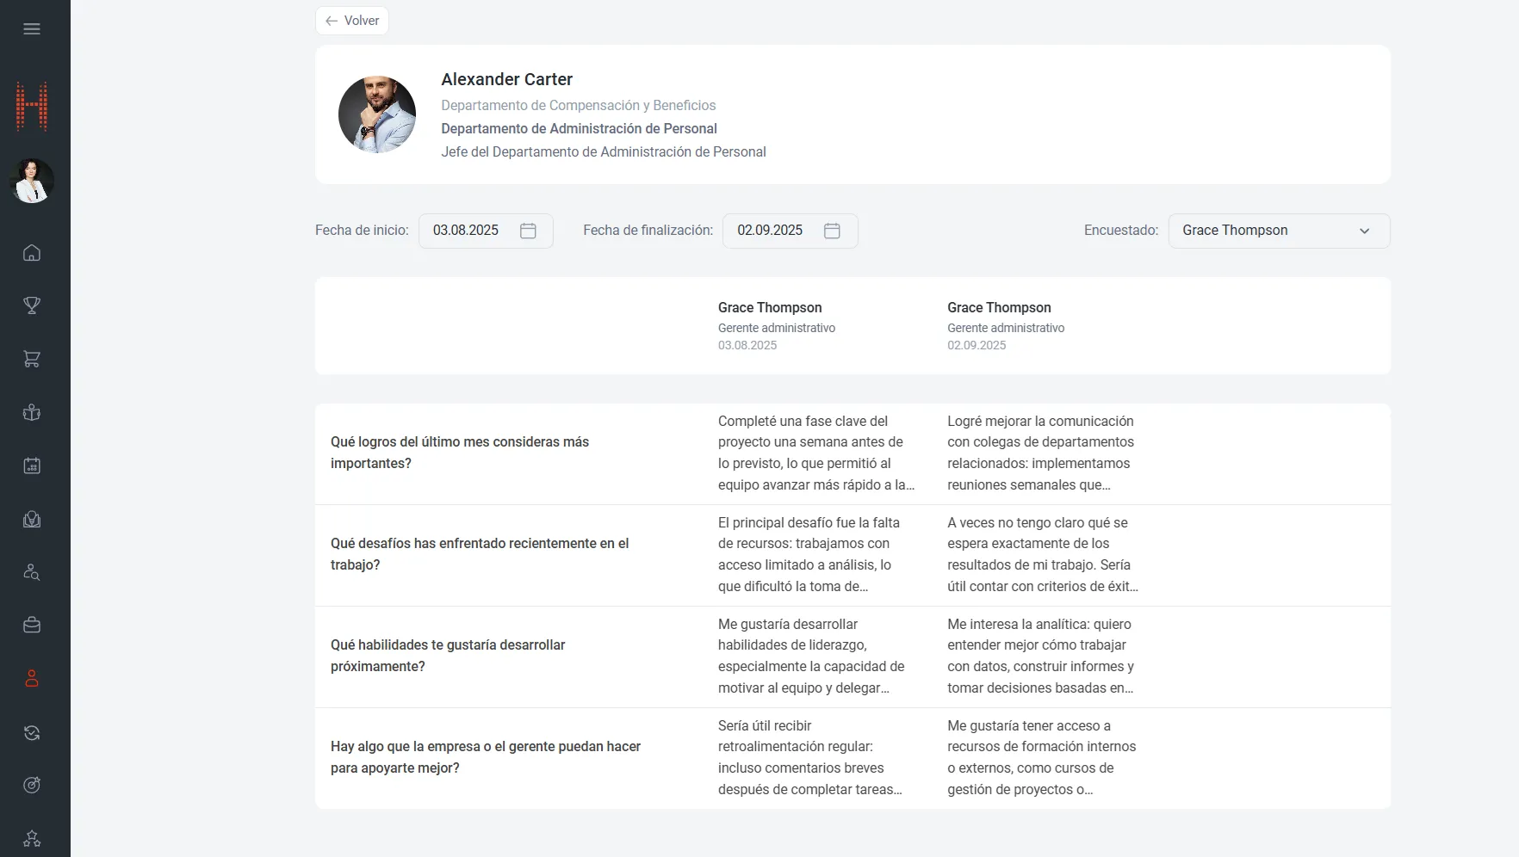
Task: Click the start date field 03.08.2025
Action: (x=466, y=231)
